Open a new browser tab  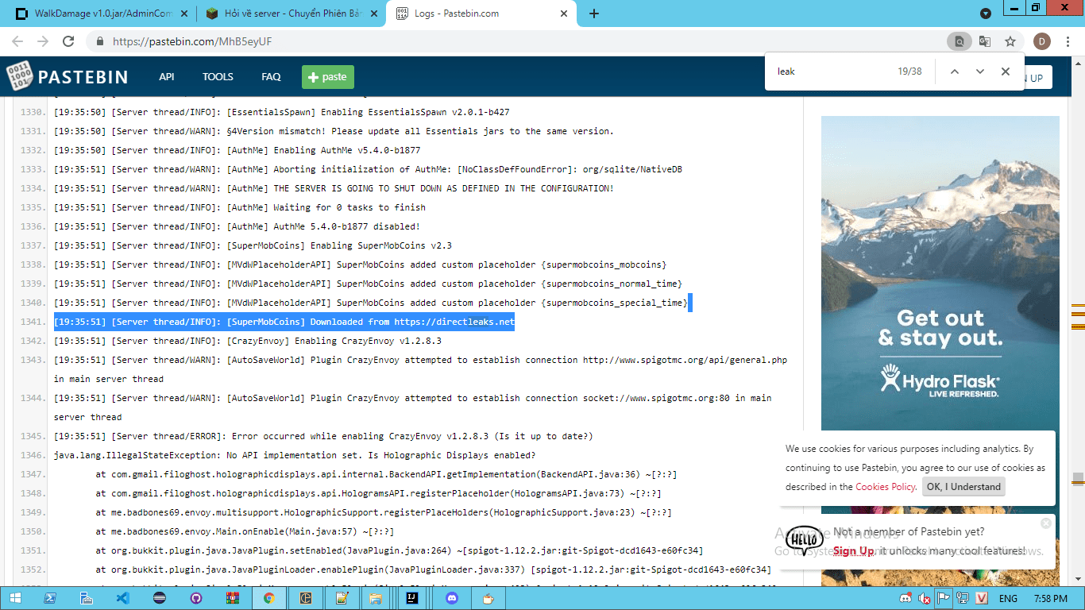click(x=594, y=14)
